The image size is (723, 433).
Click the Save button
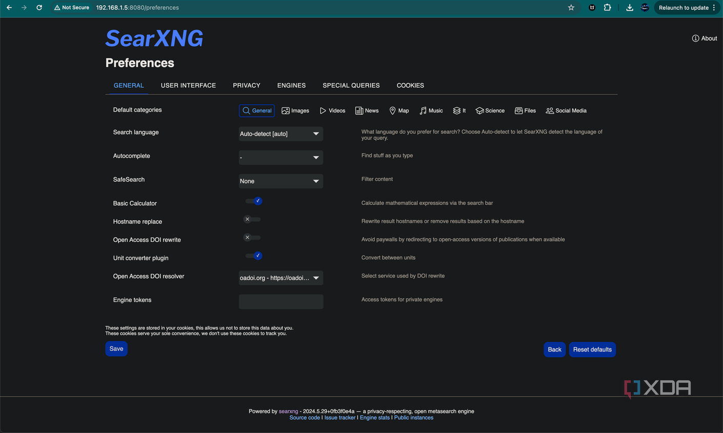tap(116, 349)
